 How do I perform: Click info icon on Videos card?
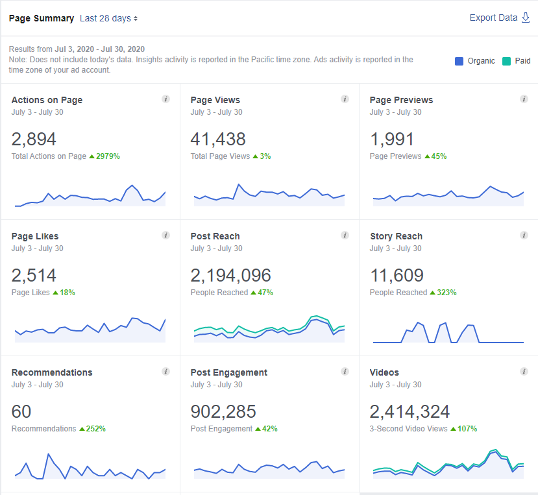coord(524,372)
